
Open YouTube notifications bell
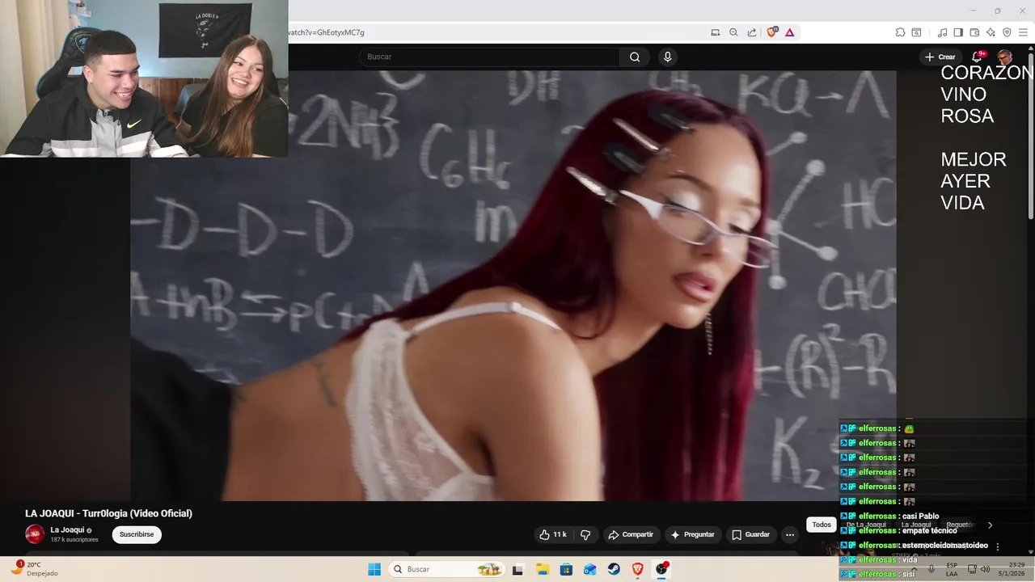pyautogui.click(x=978, y=57)
